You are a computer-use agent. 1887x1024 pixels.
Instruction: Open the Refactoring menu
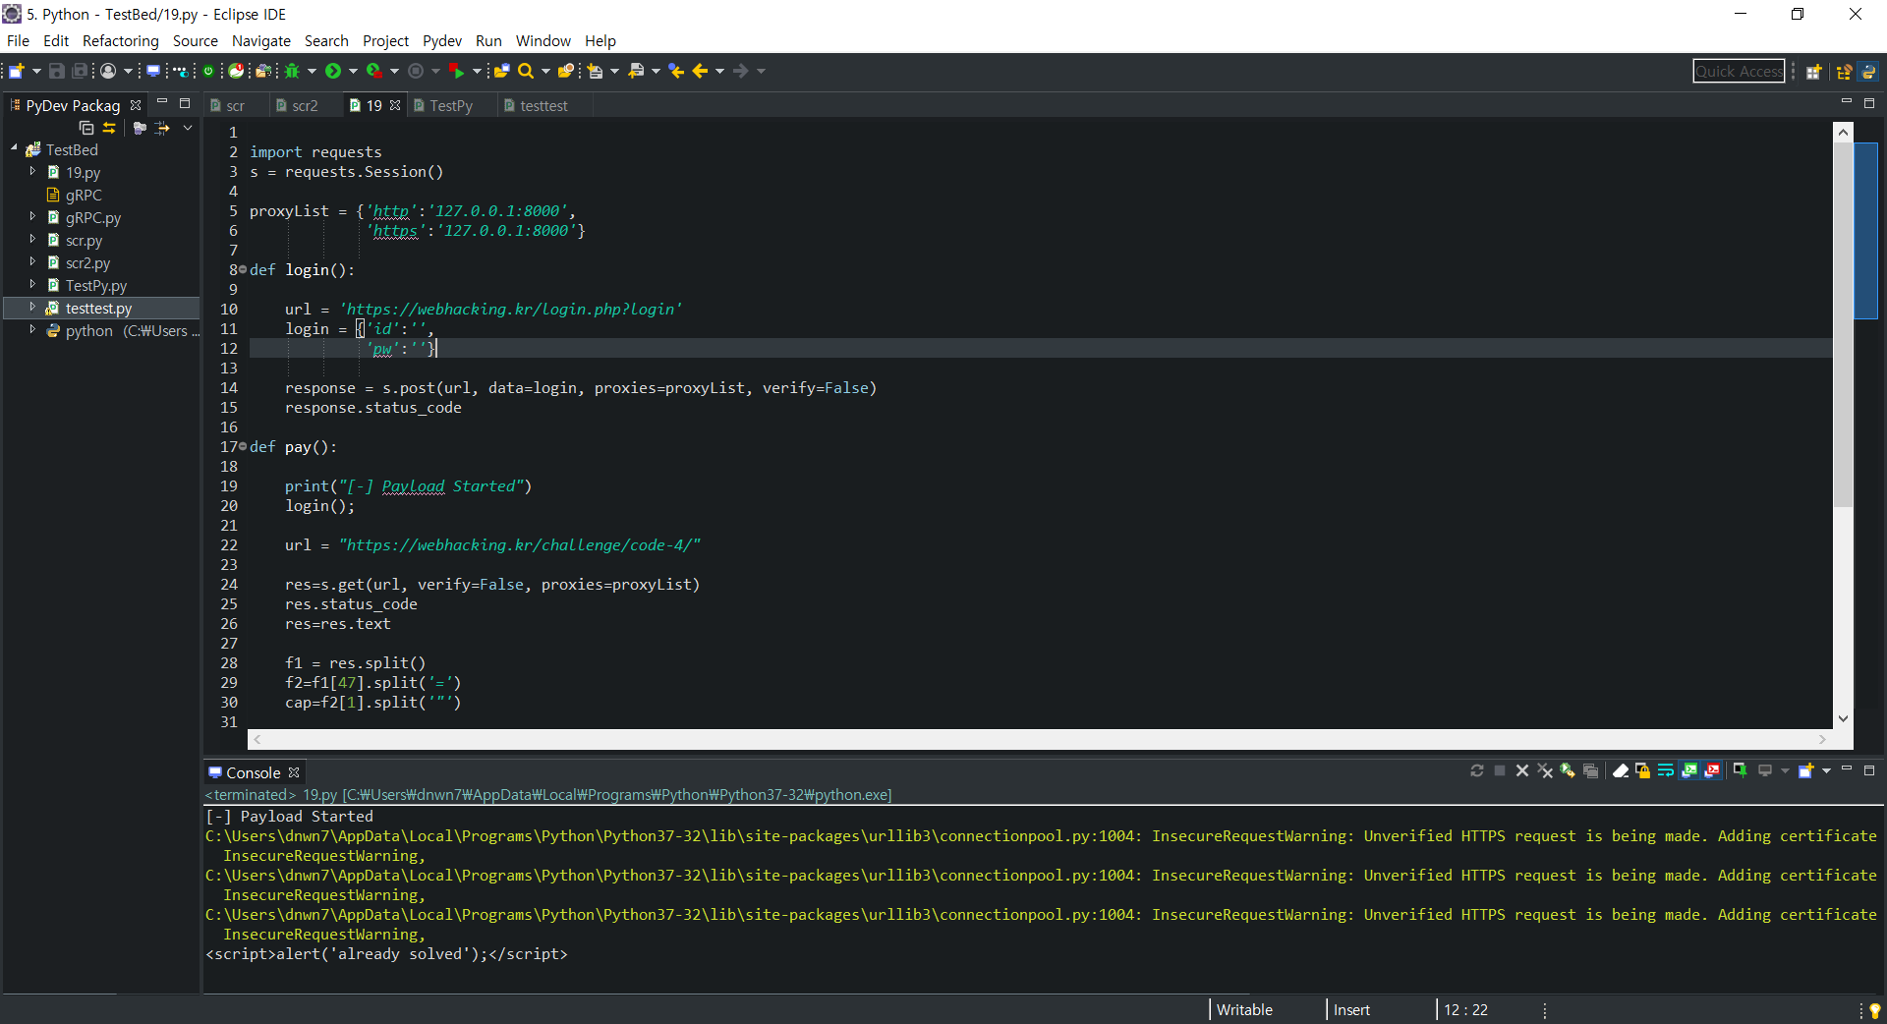pos(120,40)
